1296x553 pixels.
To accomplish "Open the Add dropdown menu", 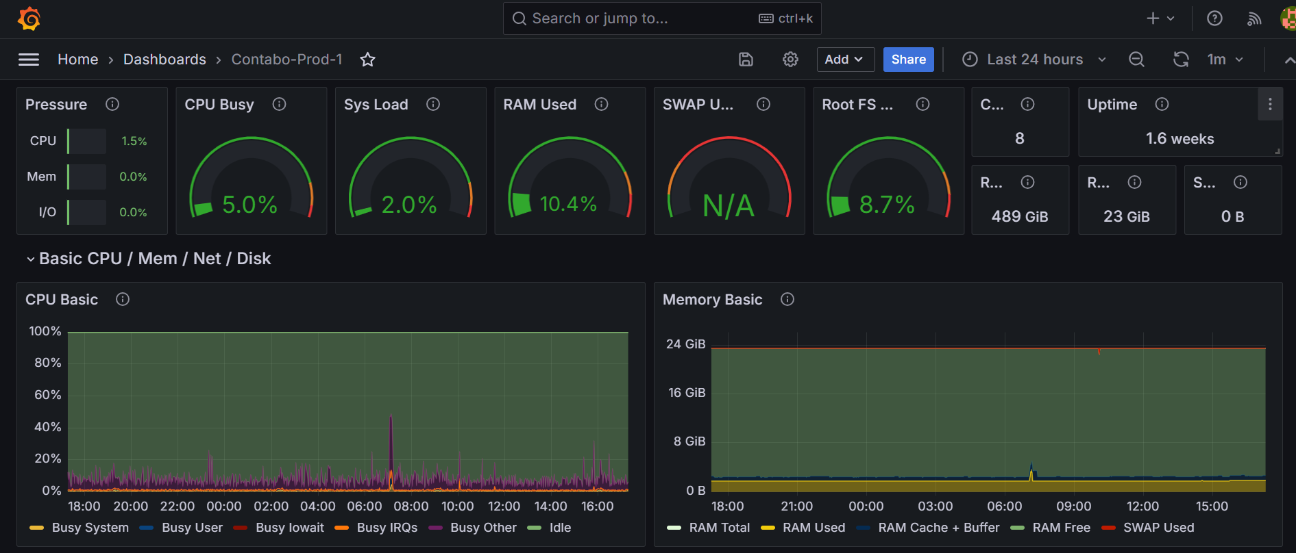I will [844, 60].
